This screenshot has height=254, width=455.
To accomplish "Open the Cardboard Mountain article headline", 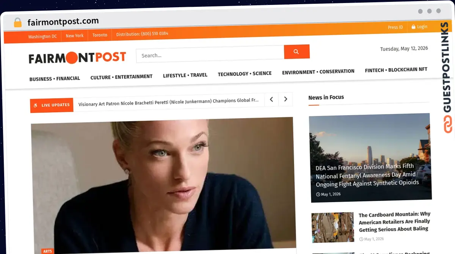I will click(394, 221).
